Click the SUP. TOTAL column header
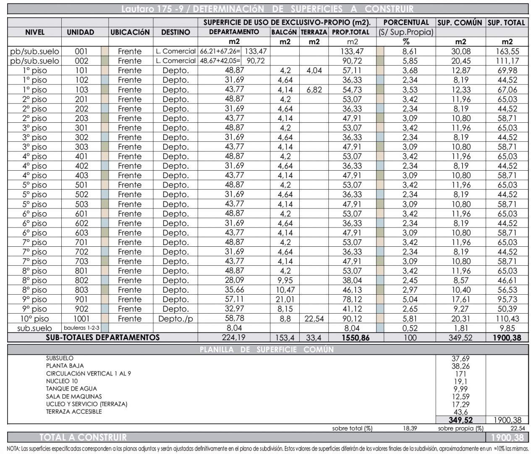This screenshot has height=454, width=531. tap(507, 23)
